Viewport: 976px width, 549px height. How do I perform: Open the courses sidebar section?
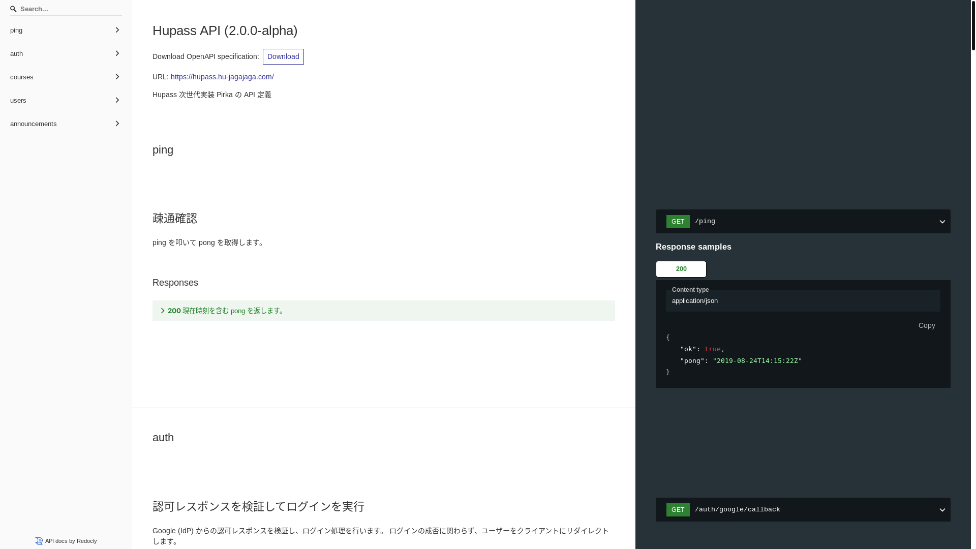tap(66, 77)
